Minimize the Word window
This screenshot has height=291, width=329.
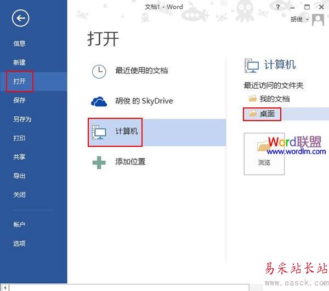[292, 7]
